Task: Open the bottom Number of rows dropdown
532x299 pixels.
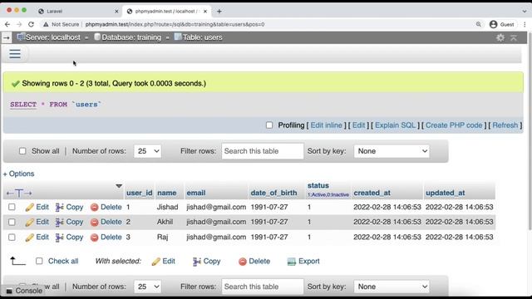Action: (x=148, y=287)
